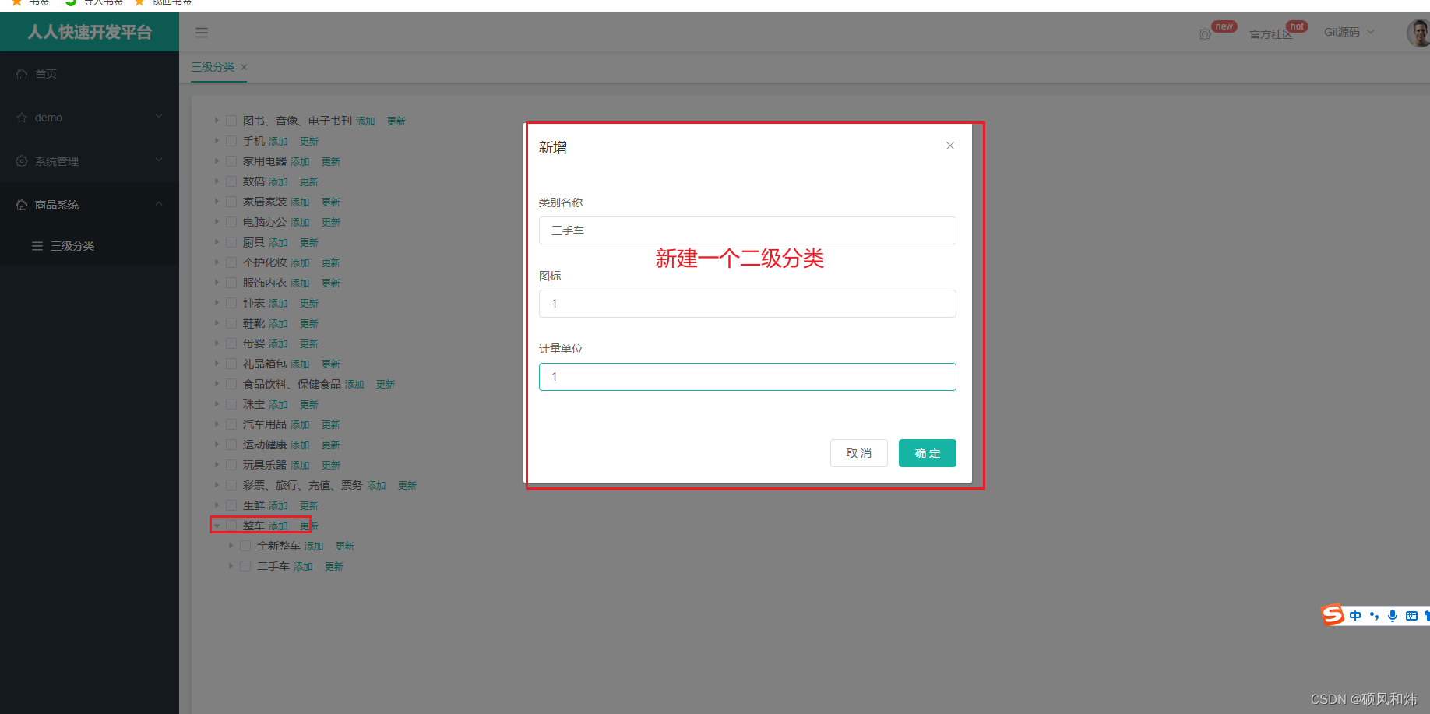Check the 二手车 checkbox
The width and height of the screenshot is (1430, 714).
245,566
